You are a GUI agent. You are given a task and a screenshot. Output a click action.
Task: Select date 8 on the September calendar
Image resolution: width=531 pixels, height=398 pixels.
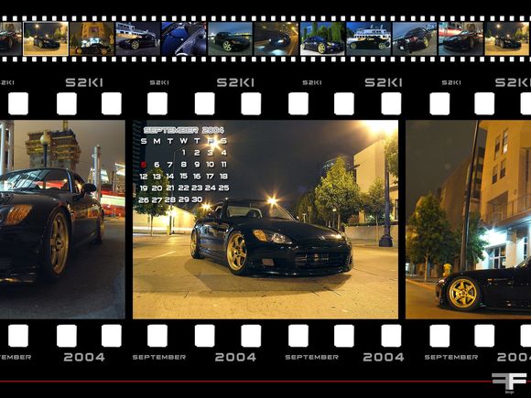pos(183,165)
